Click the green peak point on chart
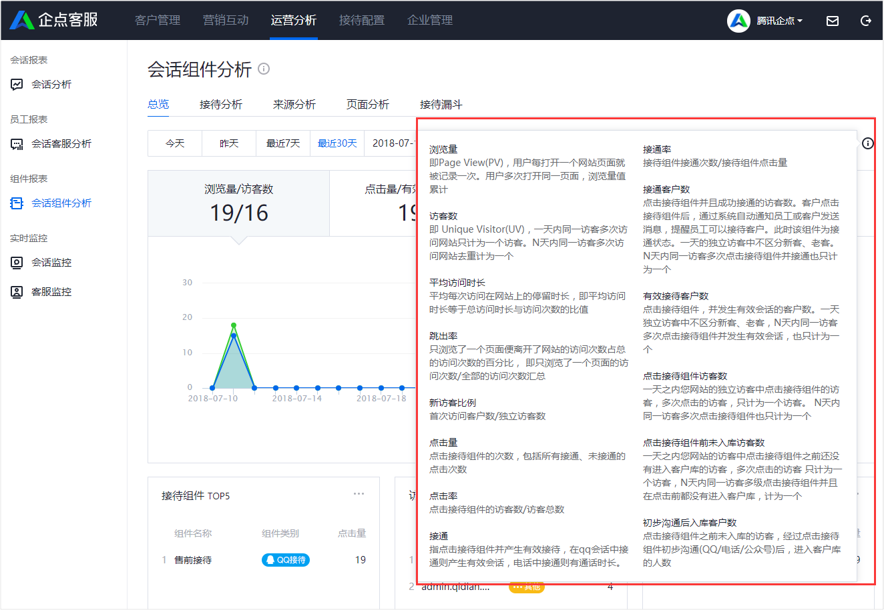 234,325
